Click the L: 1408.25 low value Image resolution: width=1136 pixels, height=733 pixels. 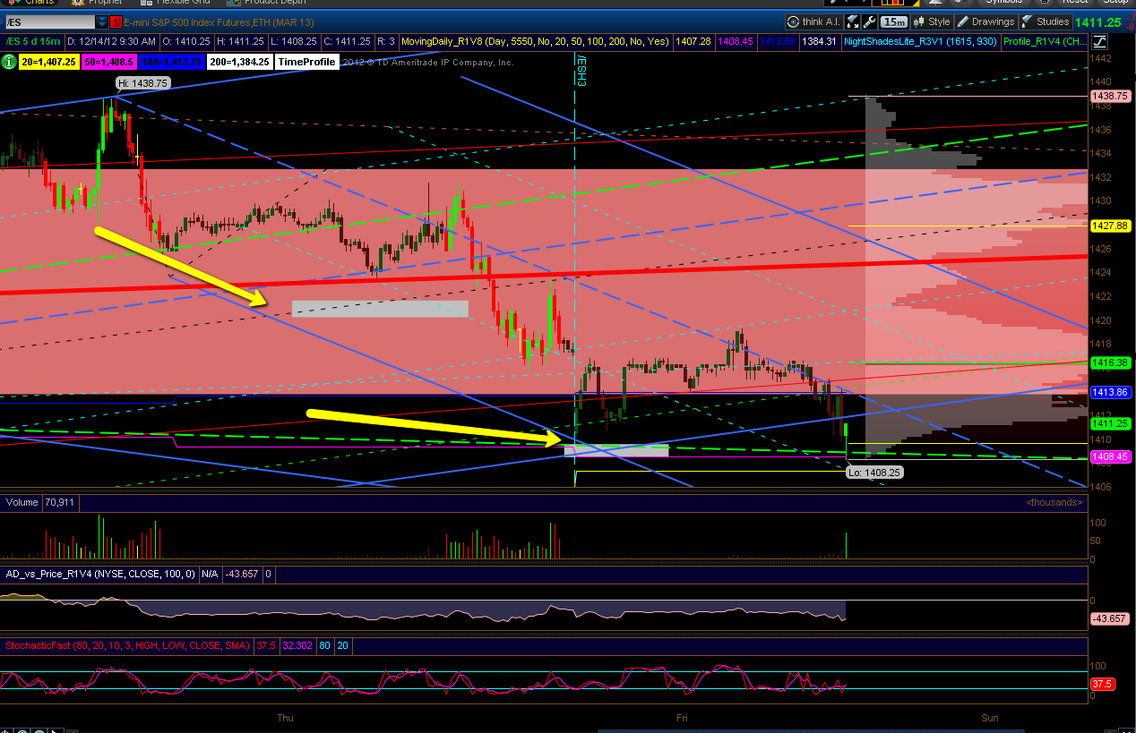click(294, 41)
